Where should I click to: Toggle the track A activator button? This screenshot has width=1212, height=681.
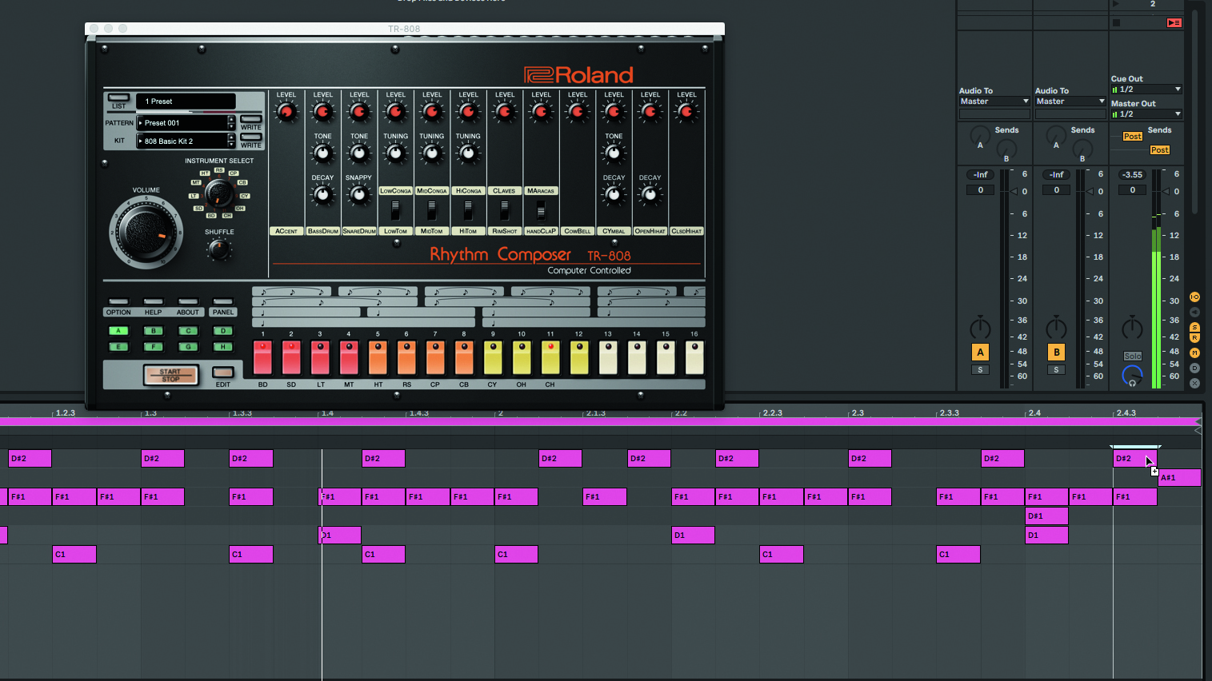(980, 352)
